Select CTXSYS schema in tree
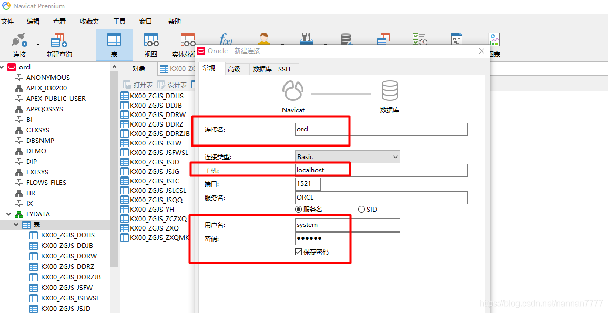This screenshot has width=608, height=313. [x=38, y=130]
